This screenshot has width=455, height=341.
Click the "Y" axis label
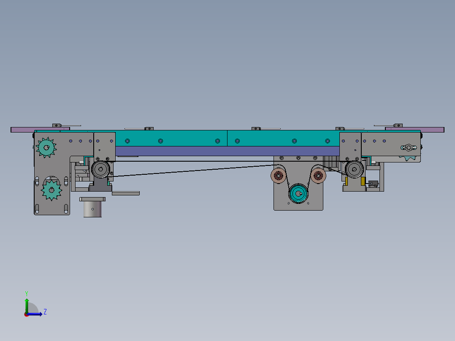(27, 294)
